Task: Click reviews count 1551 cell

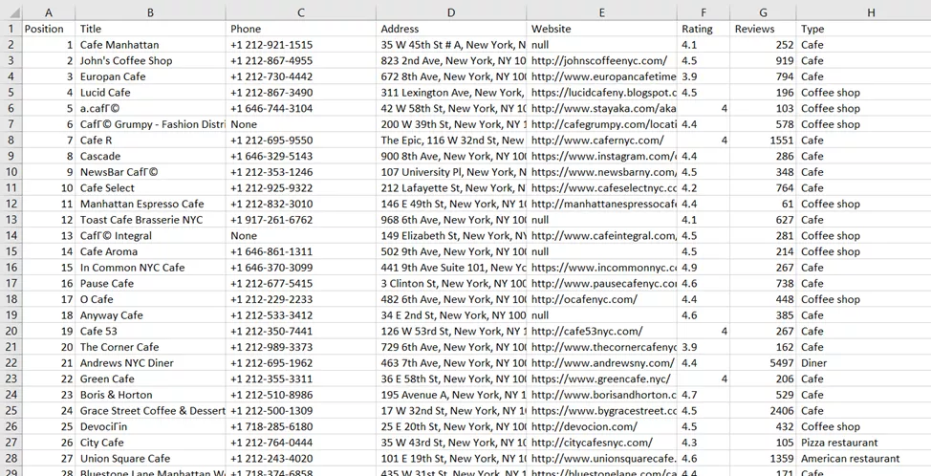Action: point(763,141)
